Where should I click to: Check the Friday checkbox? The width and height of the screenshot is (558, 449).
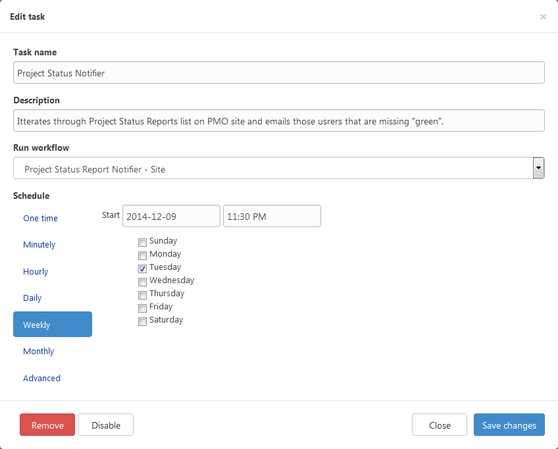[x=142, y=308]
